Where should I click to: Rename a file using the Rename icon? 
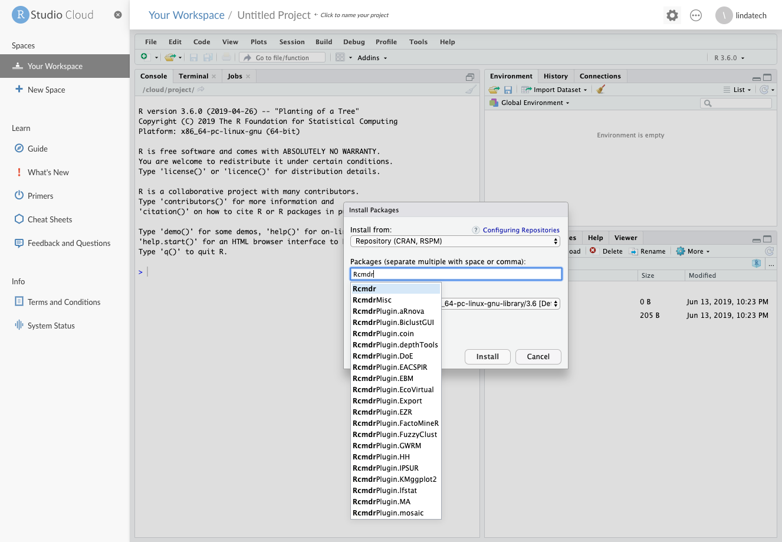tap(648, 251)
